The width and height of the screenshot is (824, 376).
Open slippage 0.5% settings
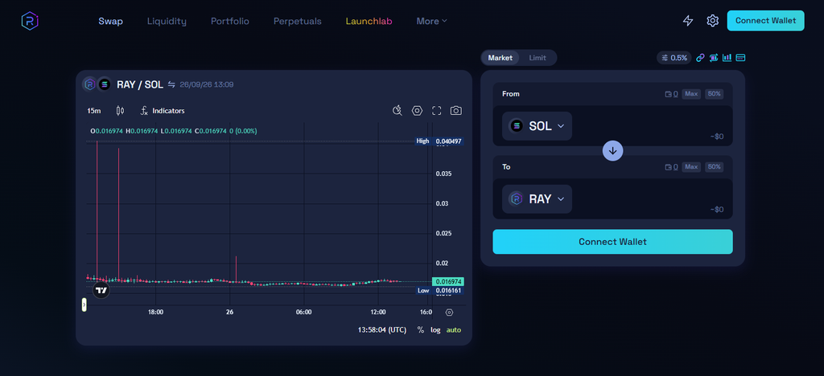click(x=674, y=58)
